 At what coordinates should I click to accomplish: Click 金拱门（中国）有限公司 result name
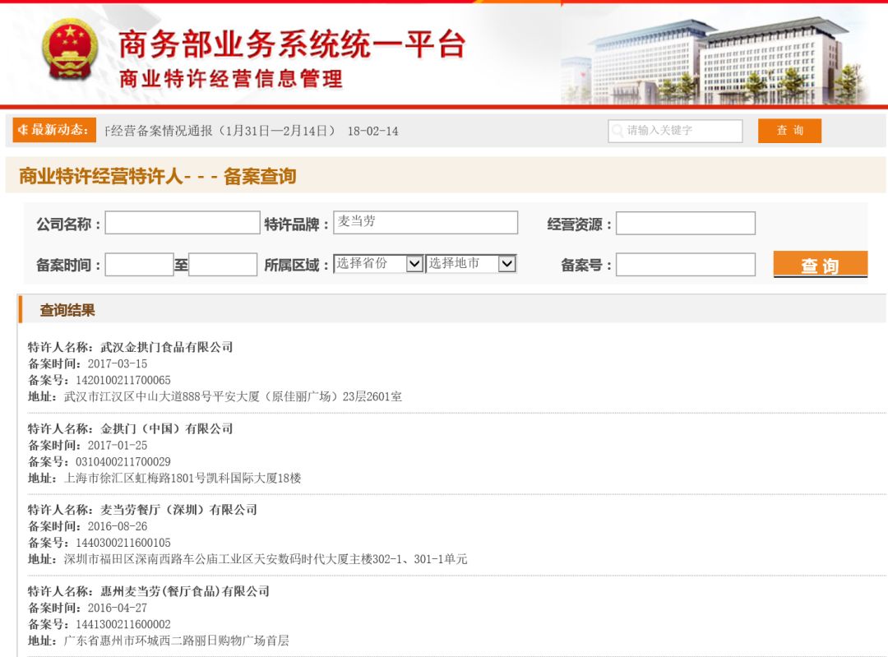coord(166,428)
